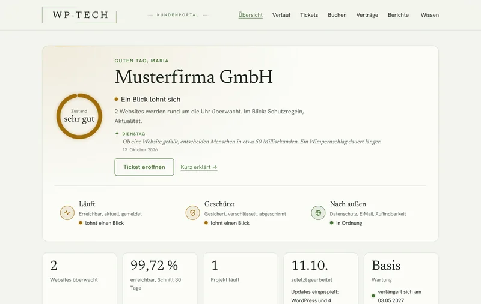Click the pulse icon next to Läuft
This screenshot has width=481, height=304.
(67, 213)
